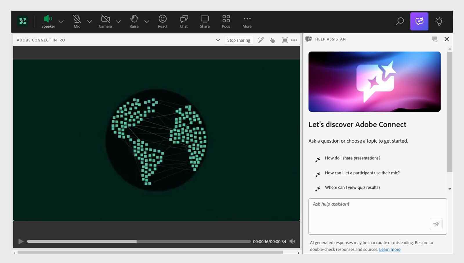This screenshot has width=464, height=263.
Task: Activate the pointer hand tool
Action: (x=272, y=40)
